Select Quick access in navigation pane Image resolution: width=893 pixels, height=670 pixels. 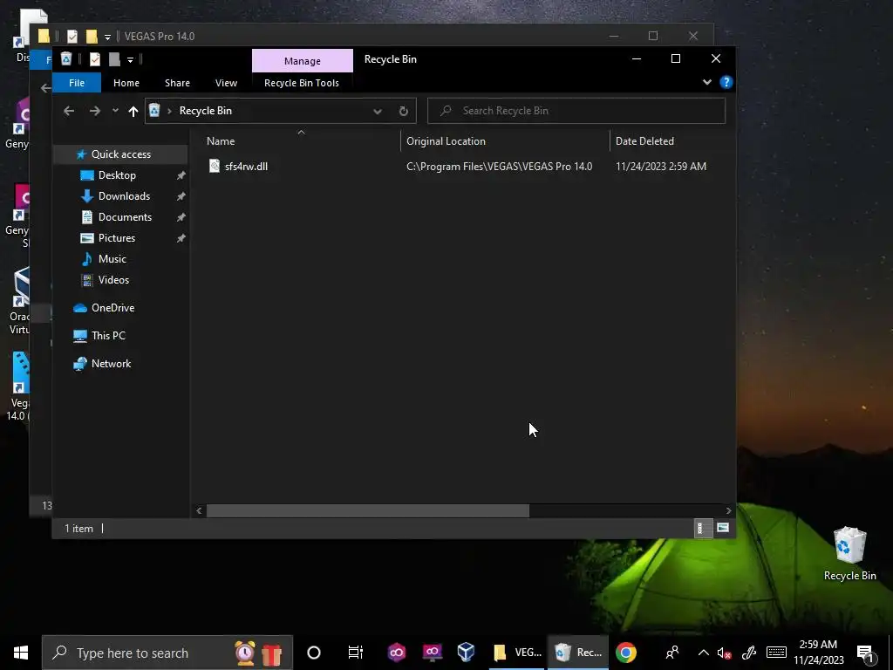click(120, 154)
